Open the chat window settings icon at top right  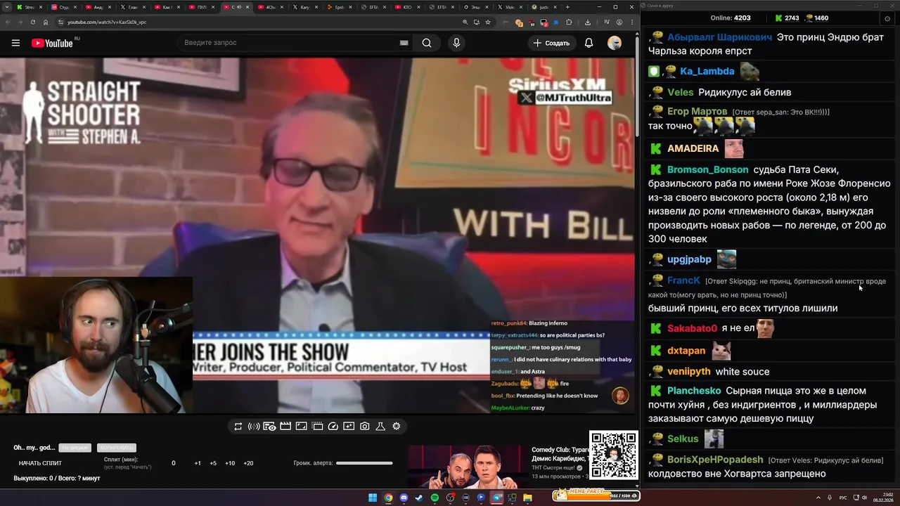887,18
